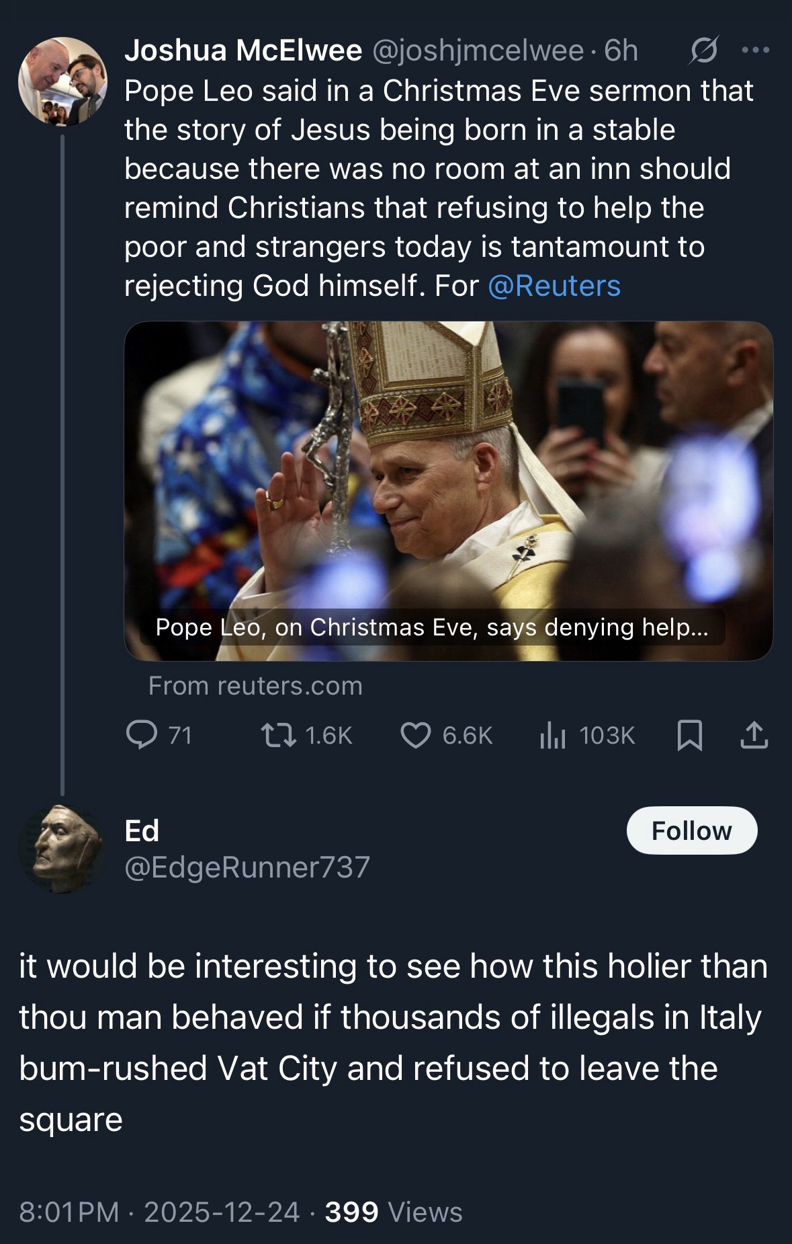Viewport: 792px width, 1244px height.
Task: Like the post with heart icon
Action: point(415,735)
